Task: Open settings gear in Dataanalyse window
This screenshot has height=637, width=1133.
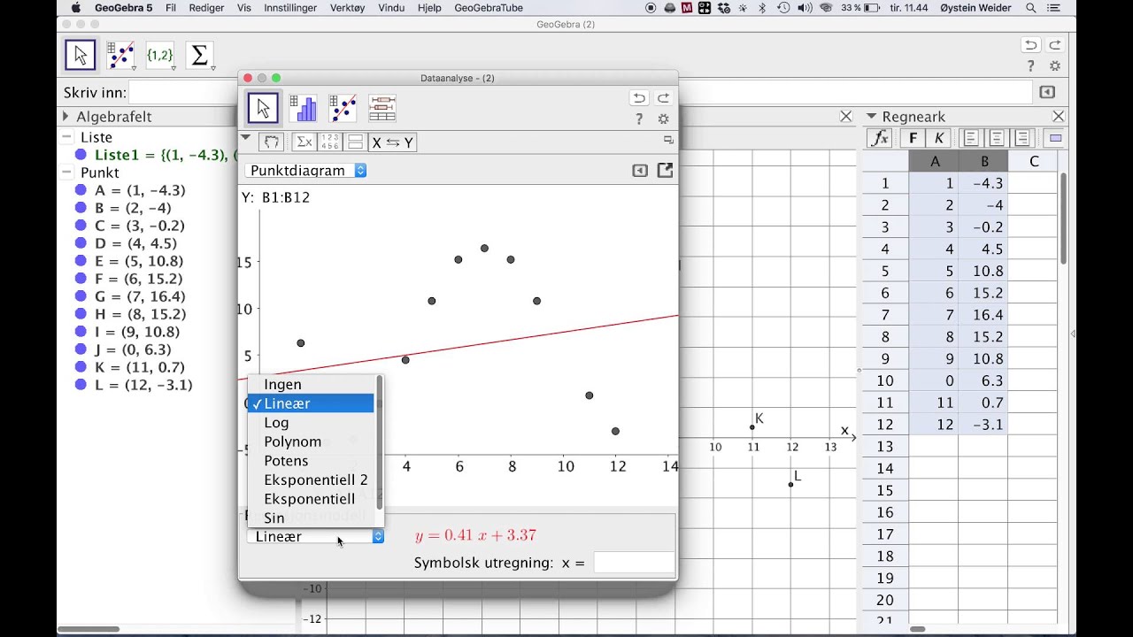Action: [663, 119]
